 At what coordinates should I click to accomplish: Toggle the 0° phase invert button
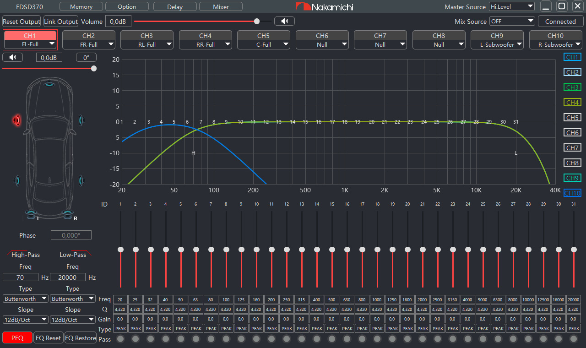(x=86, y=57)
